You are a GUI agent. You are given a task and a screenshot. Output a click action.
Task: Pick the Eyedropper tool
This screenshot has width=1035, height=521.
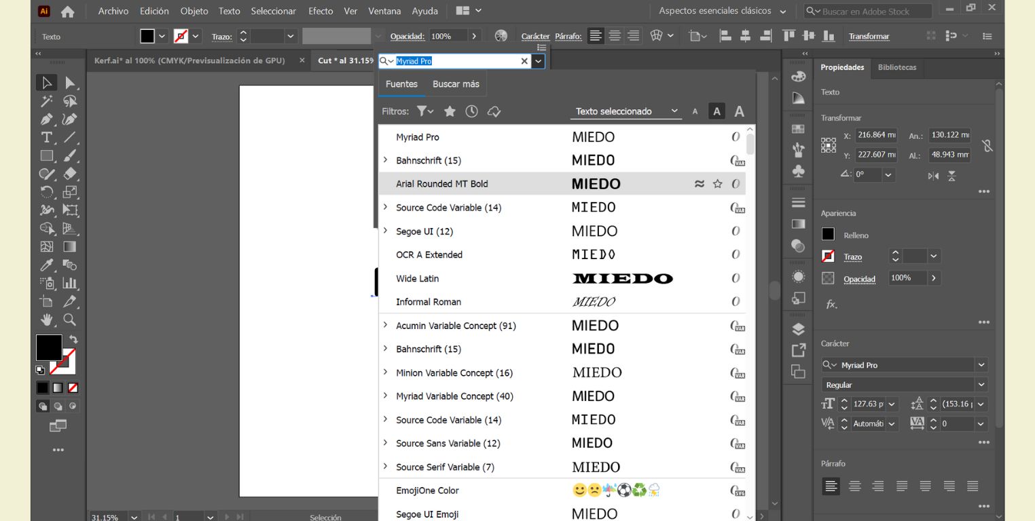(46, 265)
